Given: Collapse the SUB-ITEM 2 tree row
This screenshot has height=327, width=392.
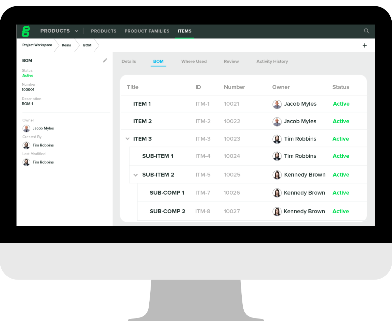Looking at the screenshot, I should coord(136,175).
